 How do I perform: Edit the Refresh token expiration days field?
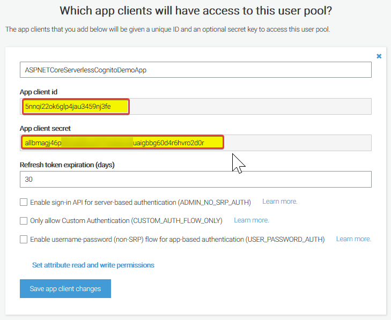pyautogui.click(x=195, y=179)
